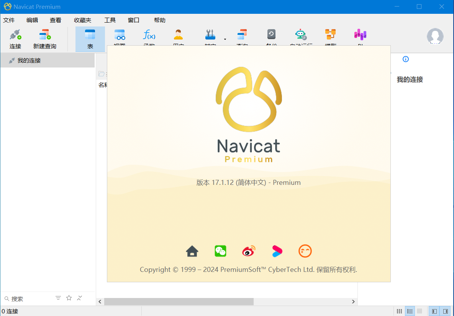This screenshot has width=454, height=316.
Task: Click the 版本 17.1.12 version text
Action: pos(248,183)
